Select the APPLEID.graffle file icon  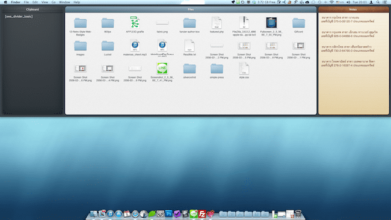pos(135,22)
